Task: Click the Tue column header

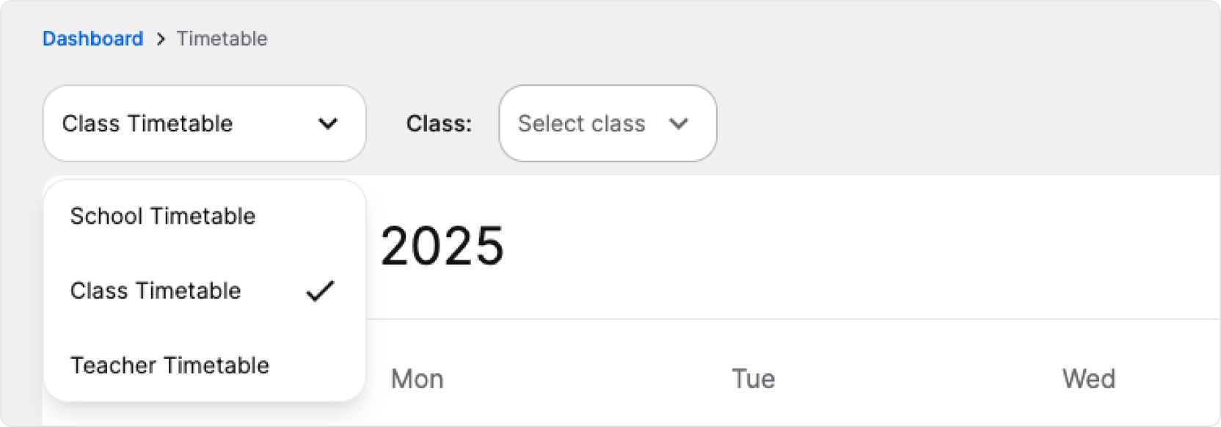Action: (x=753, y=378)
